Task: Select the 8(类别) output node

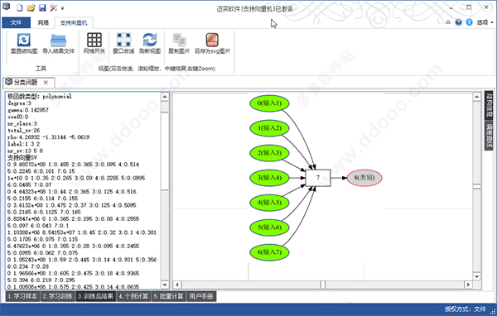Action: point(364,178)
